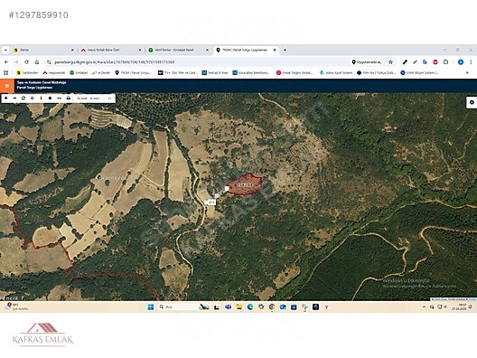477x358 pixels.
Task: Switch to the Sahibinden İlanlar tab
Action: point(42,50)
